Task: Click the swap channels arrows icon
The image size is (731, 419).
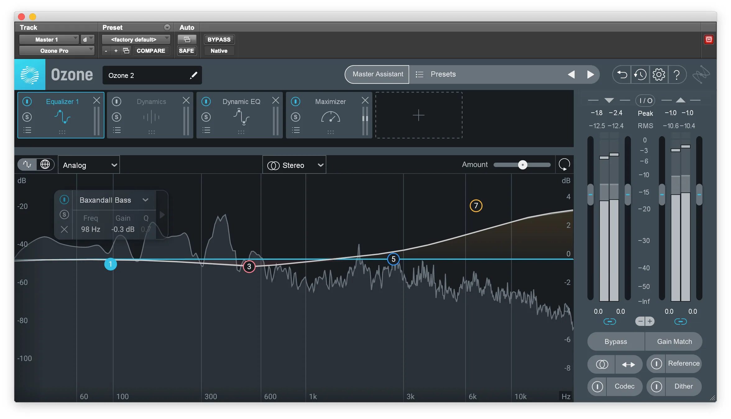Action: pyautogui.click(x=628, y=364)
